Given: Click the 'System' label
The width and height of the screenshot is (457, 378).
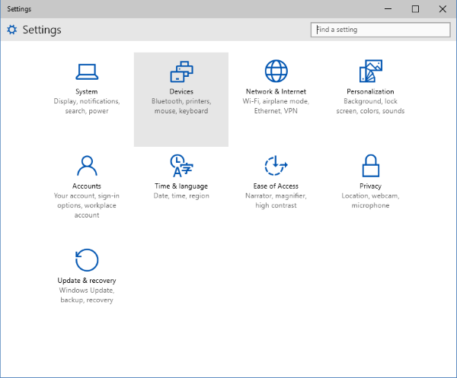Looking at the screenshot, I should click(x=87, y=92).
